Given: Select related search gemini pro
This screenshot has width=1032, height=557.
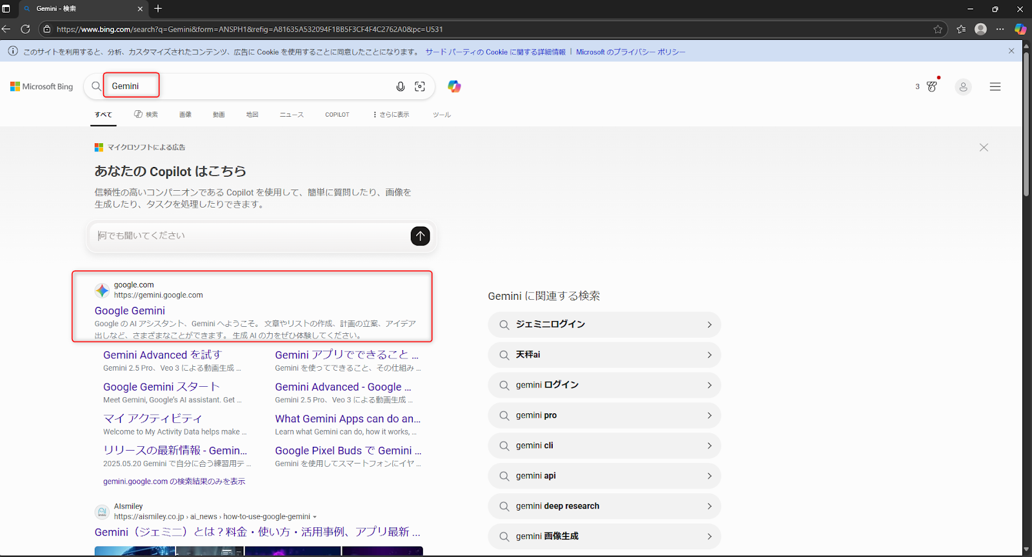Looking at the screenshot, I should (x=604, y=416).
